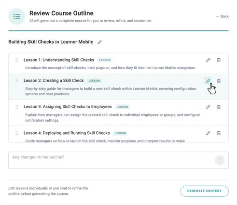Remove Lesson 3 via trash icon
The width and height of the screenshot is (237, 205).
219,107
